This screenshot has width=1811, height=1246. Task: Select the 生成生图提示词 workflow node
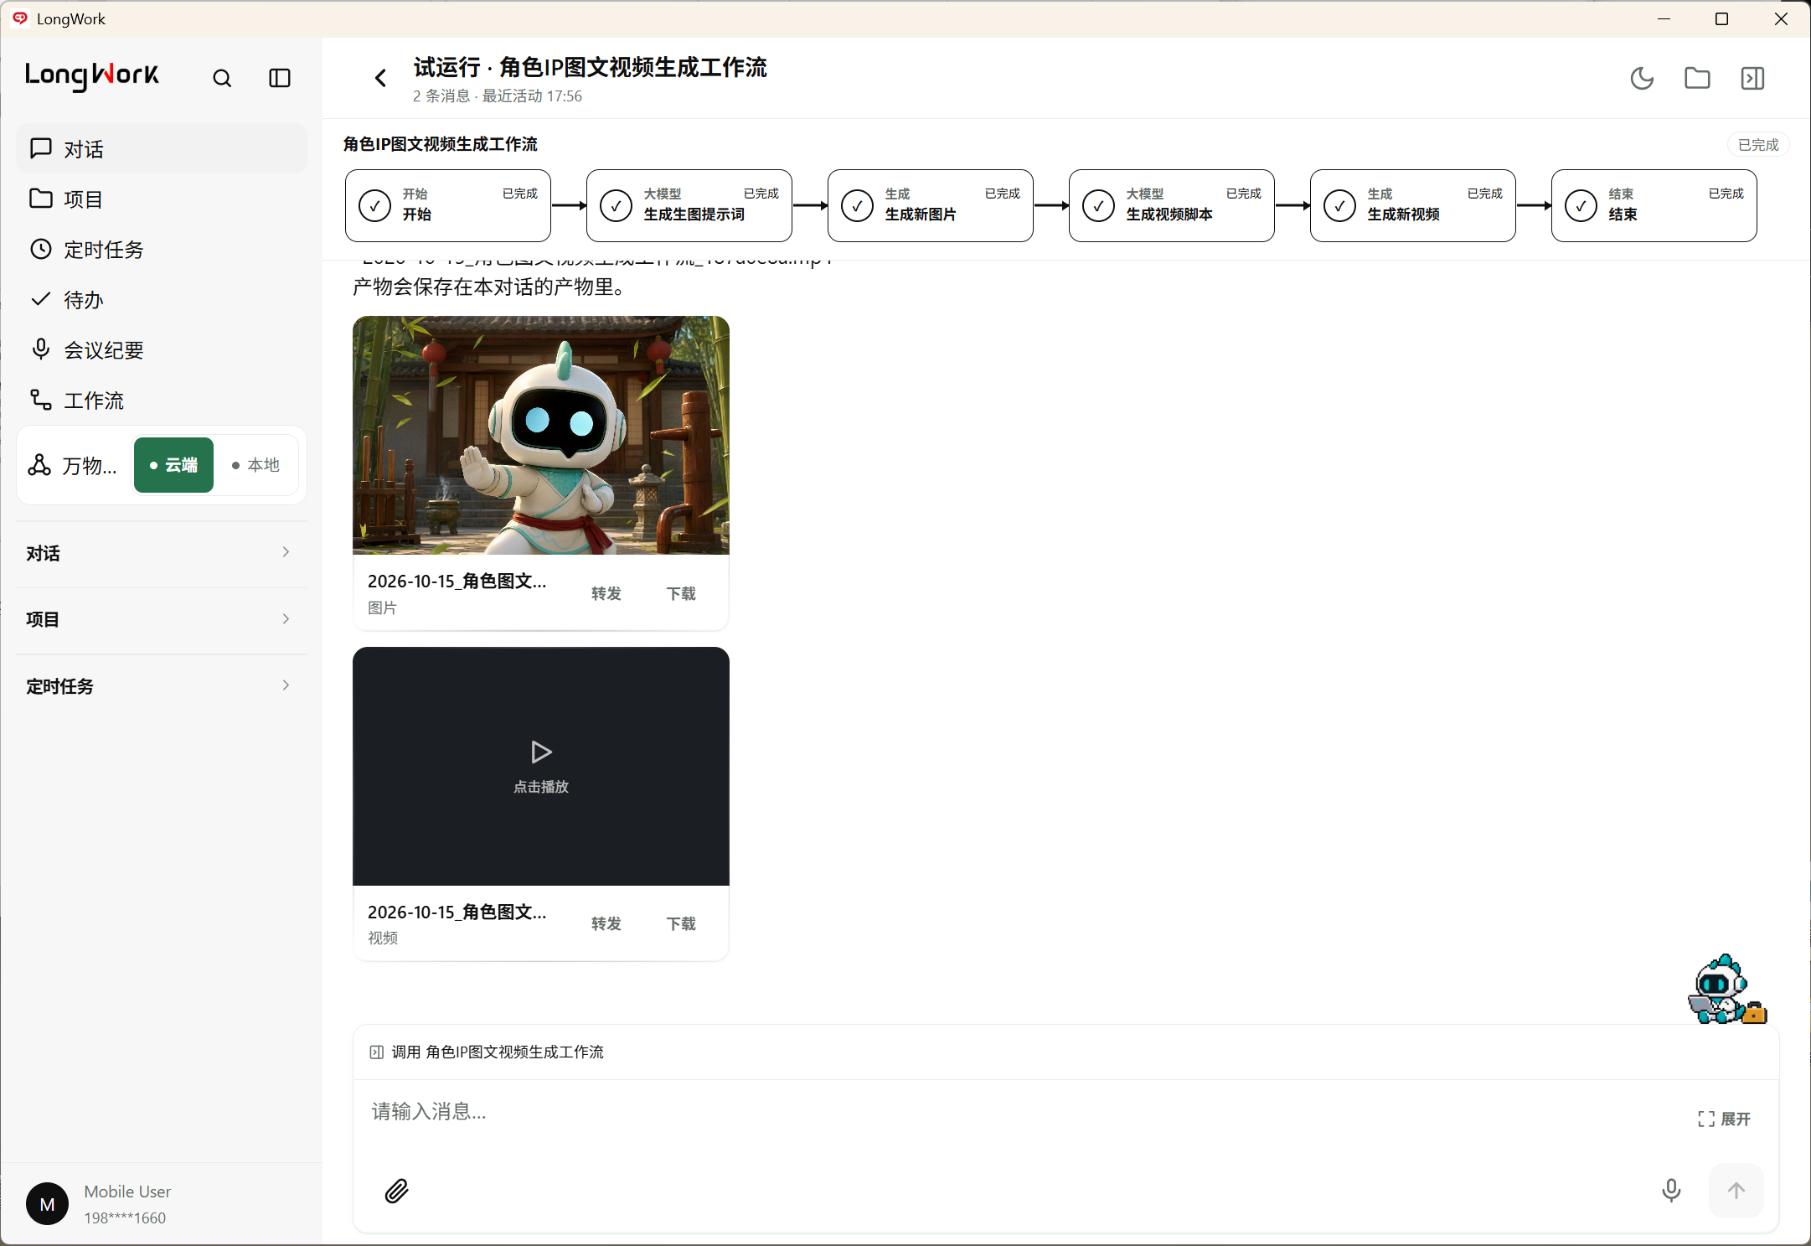click(689, 205)
